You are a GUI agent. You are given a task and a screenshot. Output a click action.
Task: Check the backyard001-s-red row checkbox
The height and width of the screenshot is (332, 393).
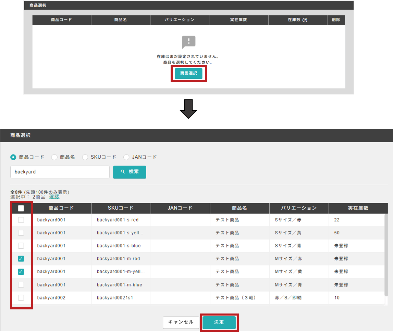point(21,220)
